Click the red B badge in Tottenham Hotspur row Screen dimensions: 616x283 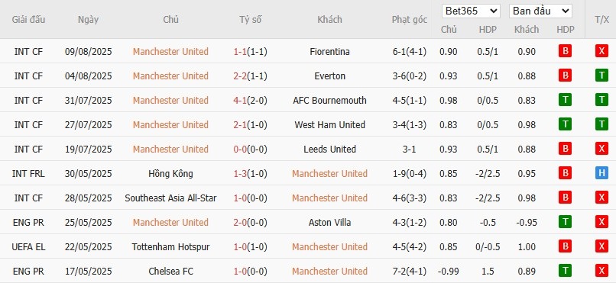[x=565, y=246]
